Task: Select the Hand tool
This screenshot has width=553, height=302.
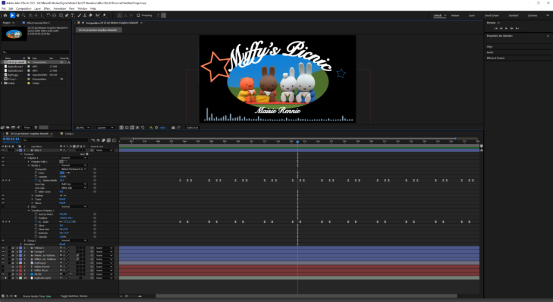Action: [17, 15]
